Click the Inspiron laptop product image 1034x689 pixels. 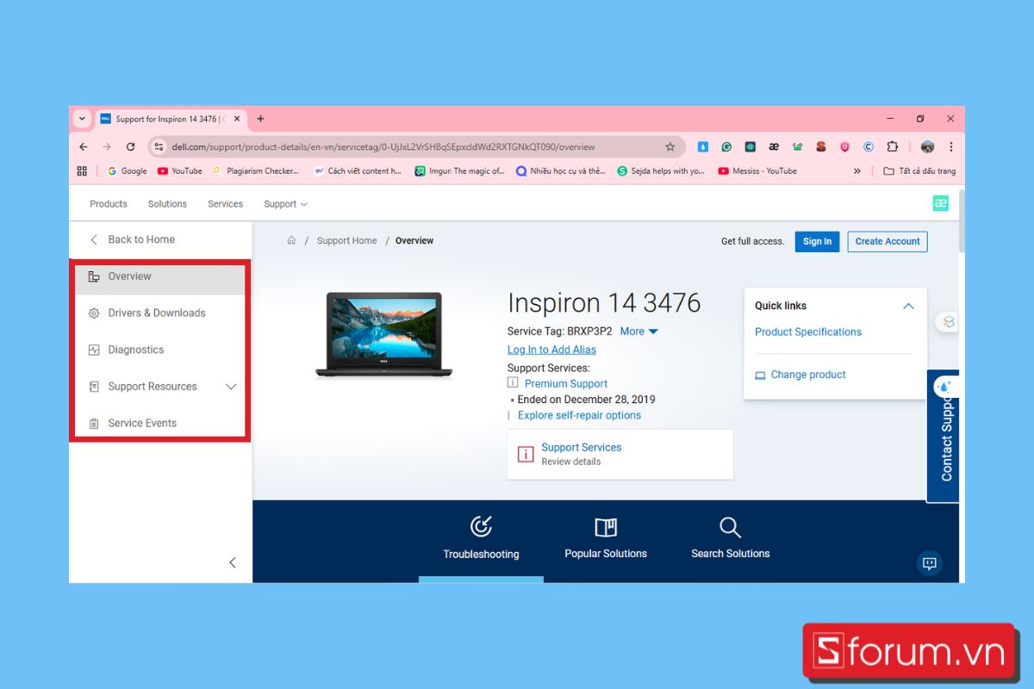coord(383,335)
